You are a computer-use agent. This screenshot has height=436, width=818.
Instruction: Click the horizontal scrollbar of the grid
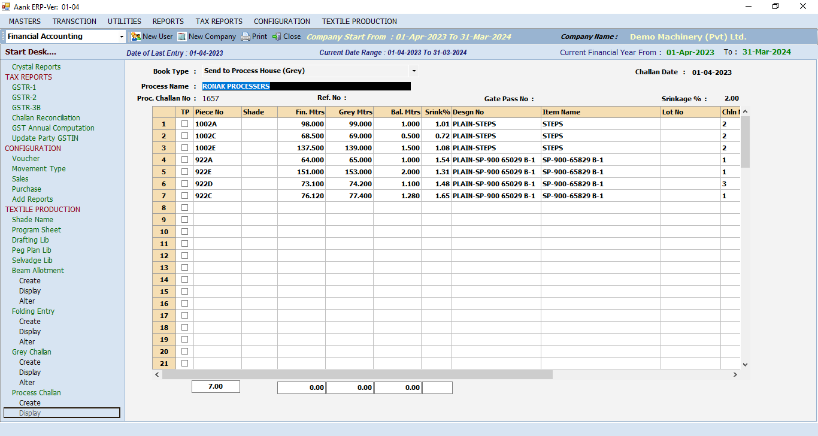[x=357, y=374]
